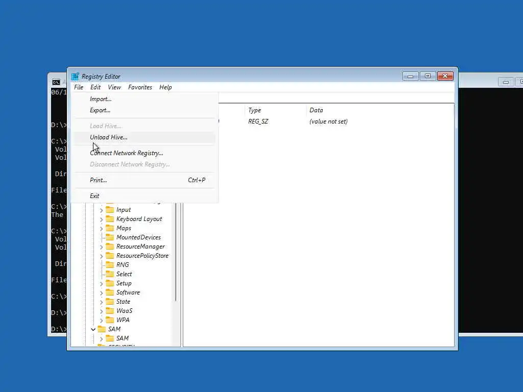Open the Help menu
This screenshot has height=392, width=523.
coord(165,87)
